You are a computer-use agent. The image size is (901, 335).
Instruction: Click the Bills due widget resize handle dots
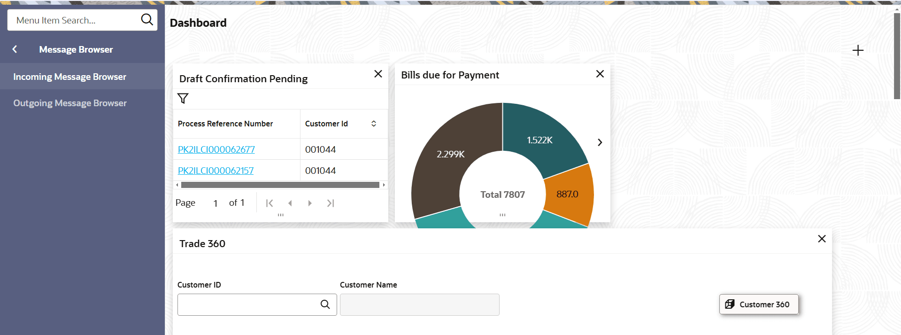502,215
